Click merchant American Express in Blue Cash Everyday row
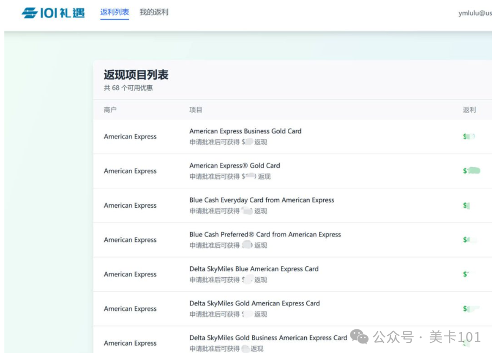 click(x=130, y=206)
